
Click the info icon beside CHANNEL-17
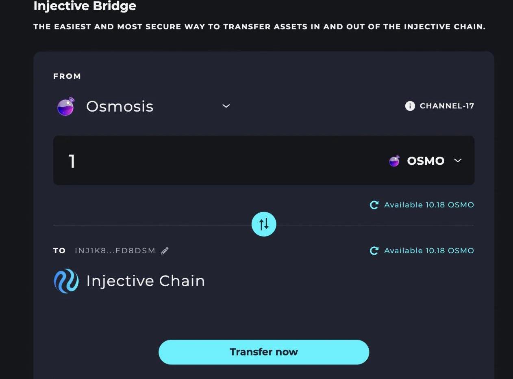(410, 106)
